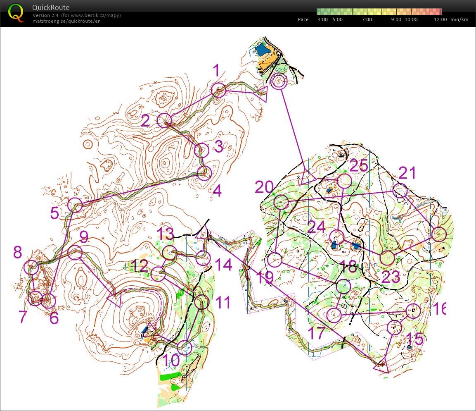This screenshot has width=476, height=411.
Task: Click the control circle beside number 5
Action: [75, 205]
